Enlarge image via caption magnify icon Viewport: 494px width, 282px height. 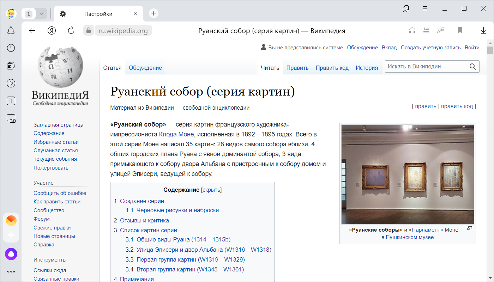(469, 228)
